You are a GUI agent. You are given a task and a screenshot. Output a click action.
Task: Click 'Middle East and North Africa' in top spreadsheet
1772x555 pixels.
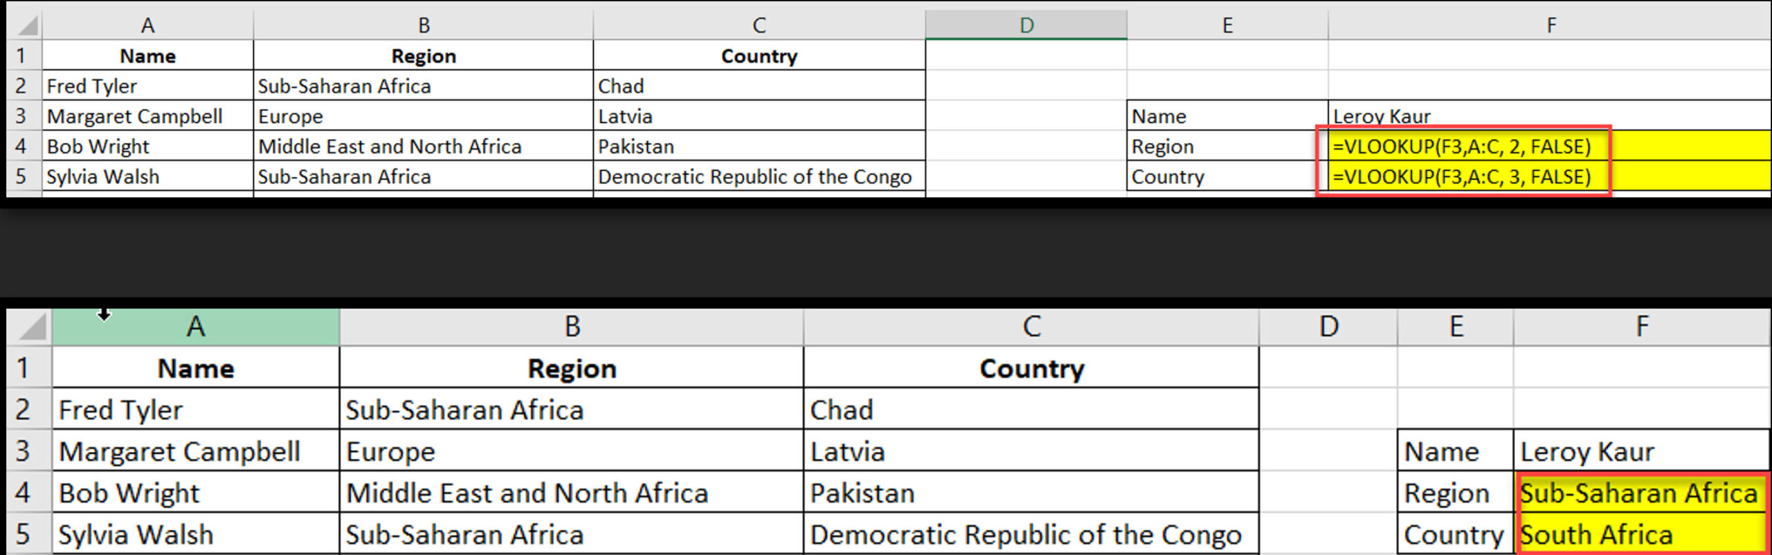(x=423, y=146)
